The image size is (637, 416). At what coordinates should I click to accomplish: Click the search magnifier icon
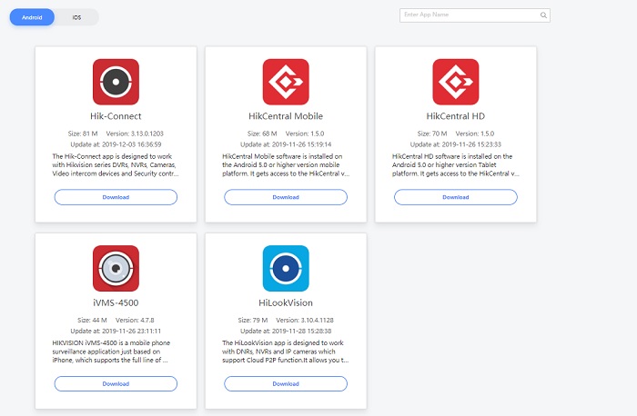click(543, 15)
